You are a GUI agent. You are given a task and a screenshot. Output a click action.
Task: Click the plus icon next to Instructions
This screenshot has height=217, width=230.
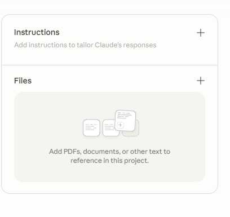tap(201, 33)
